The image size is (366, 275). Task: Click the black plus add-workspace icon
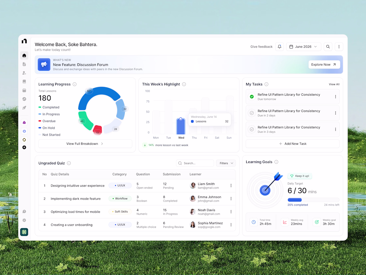[24, 147]
